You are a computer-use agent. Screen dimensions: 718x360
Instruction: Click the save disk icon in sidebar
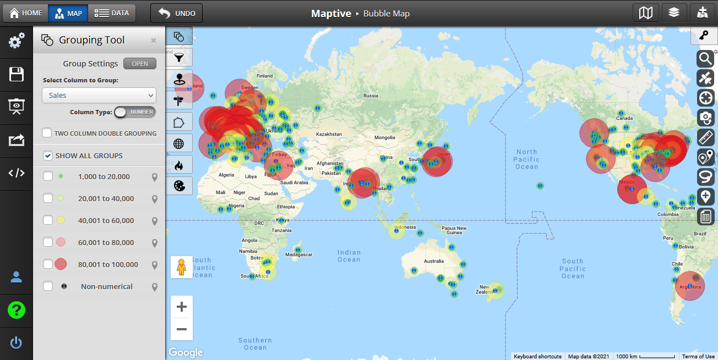tap(17, 75)
